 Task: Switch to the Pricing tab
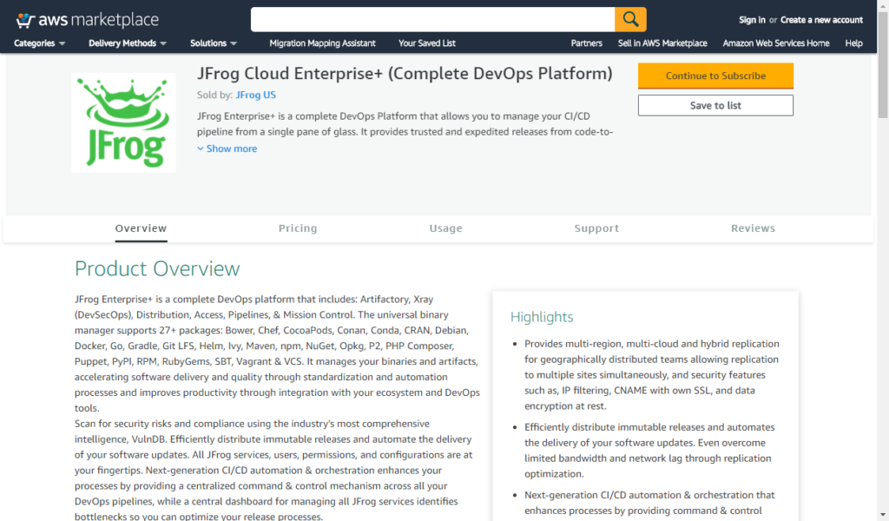pyautogui.click(x=298, y=228)
